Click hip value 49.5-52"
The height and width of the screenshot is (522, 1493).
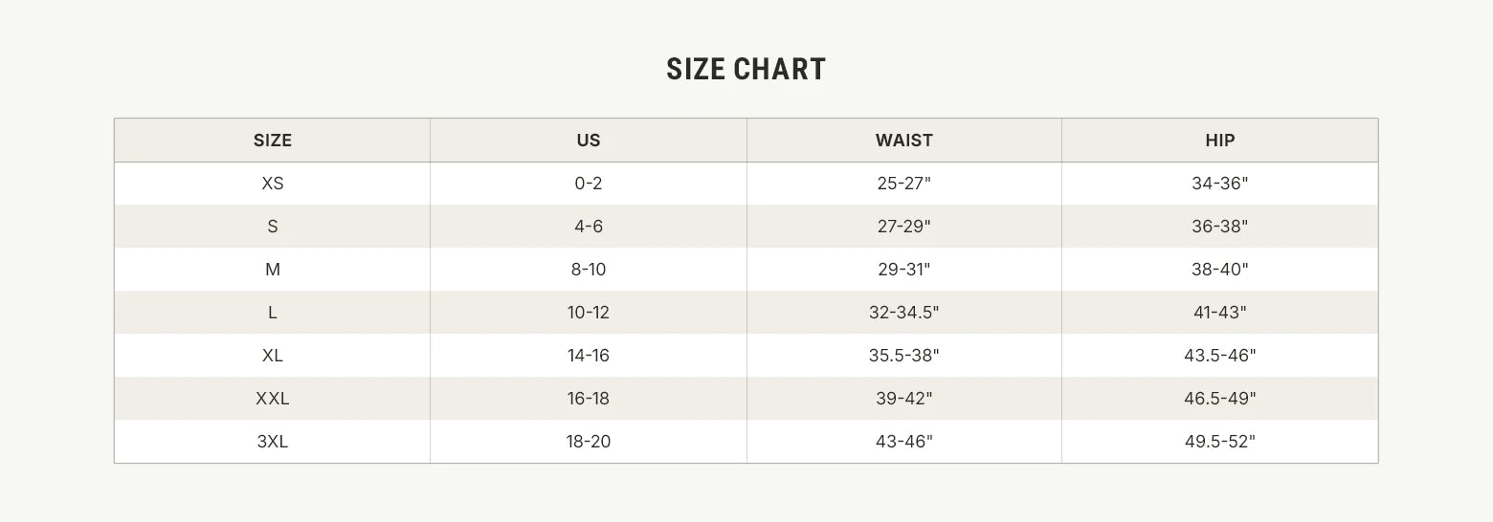(x=1219, y=442)
